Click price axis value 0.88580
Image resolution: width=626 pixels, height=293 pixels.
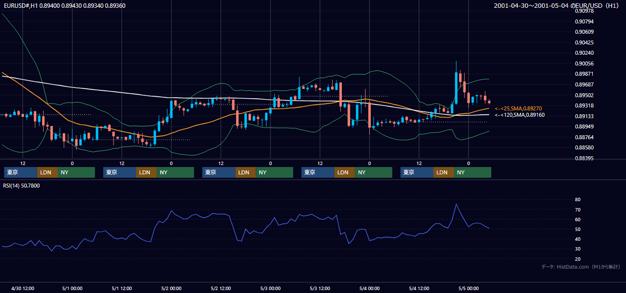coord(584,147)
